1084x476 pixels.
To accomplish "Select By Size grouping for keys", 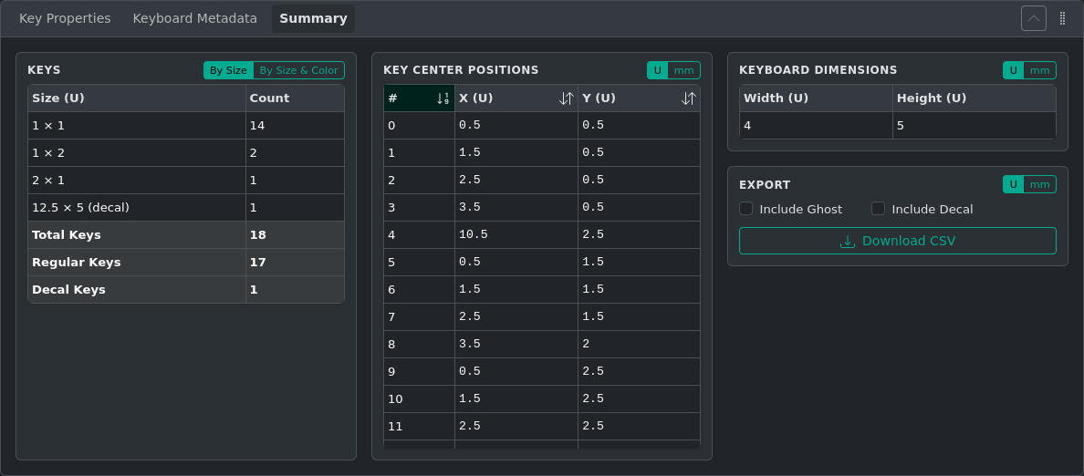I will pyautogui.click(x=228, y=70).
